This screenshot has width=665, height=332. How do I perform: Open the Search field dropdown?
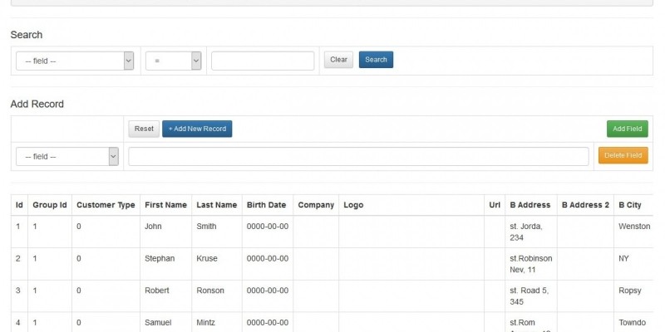(75, 61)
